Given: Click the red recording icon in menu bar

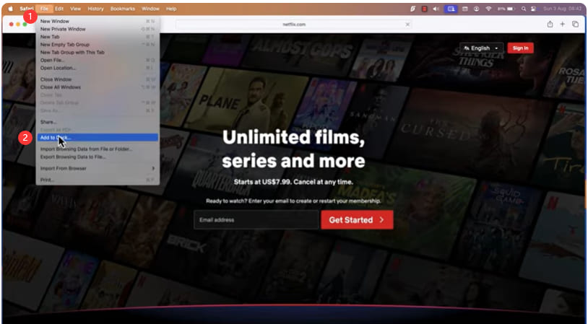Looking at the screenshot, I should (424, 9).
